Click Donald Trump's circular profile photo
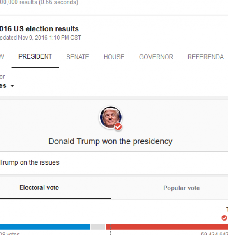The height and width of the screenshot is (235, 228). (x=111, y=117)
